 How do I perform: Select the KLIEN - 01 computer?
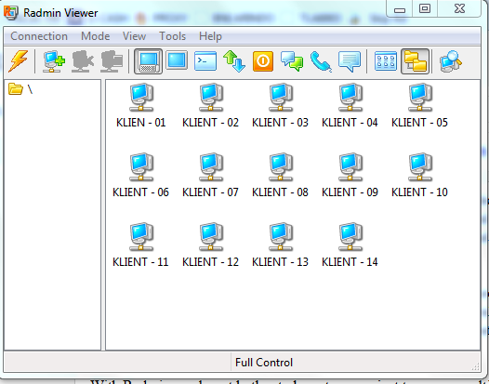click(x=141, y=105)
